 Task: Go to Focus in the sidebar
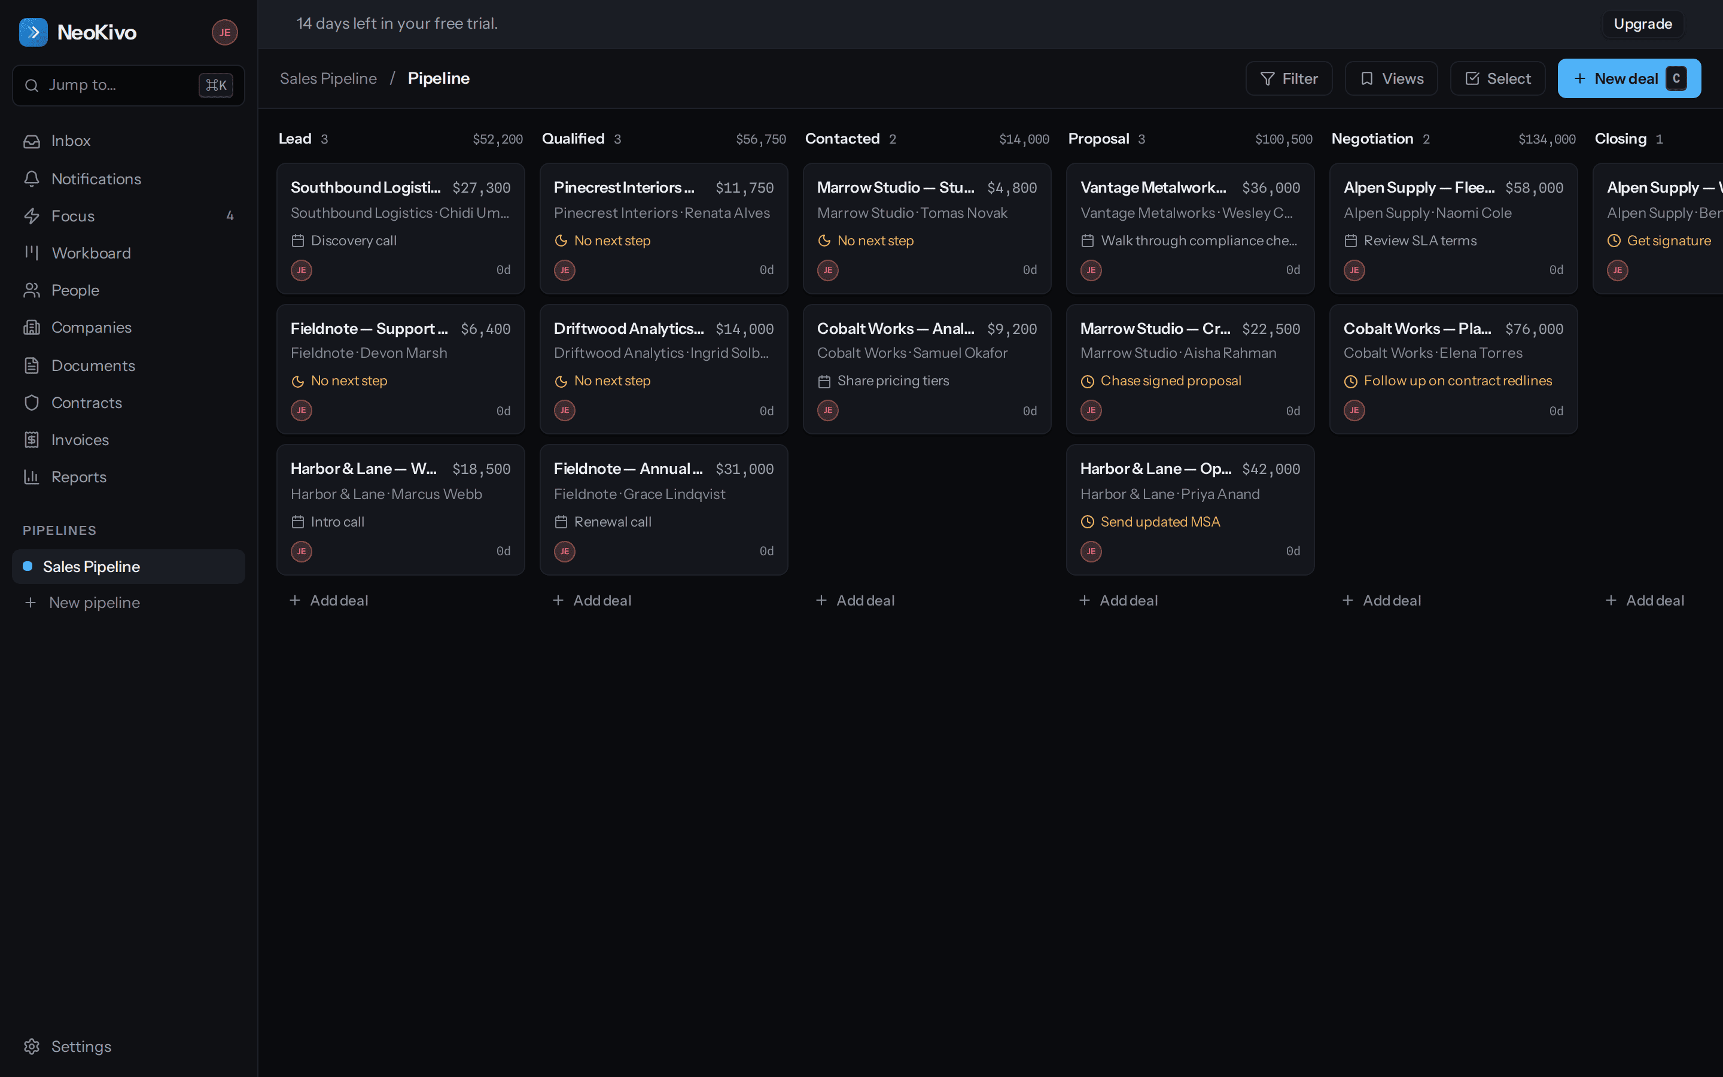tap(128, 216)
